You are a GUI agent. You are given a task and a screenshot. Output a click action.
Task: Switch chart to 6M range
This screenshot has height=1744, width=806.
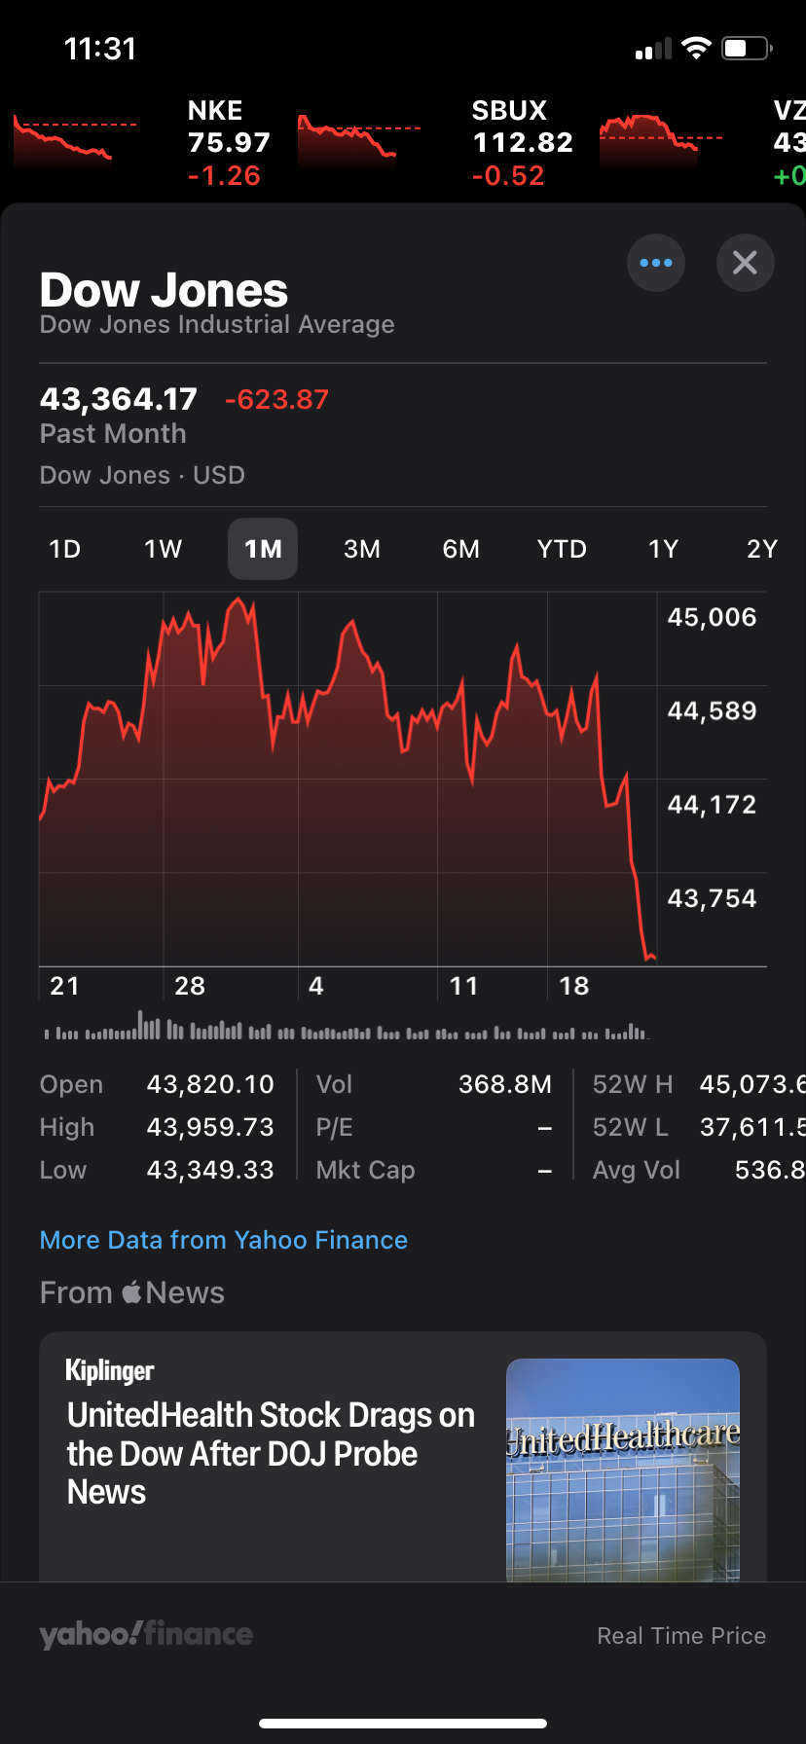click(x=460, y=549)
